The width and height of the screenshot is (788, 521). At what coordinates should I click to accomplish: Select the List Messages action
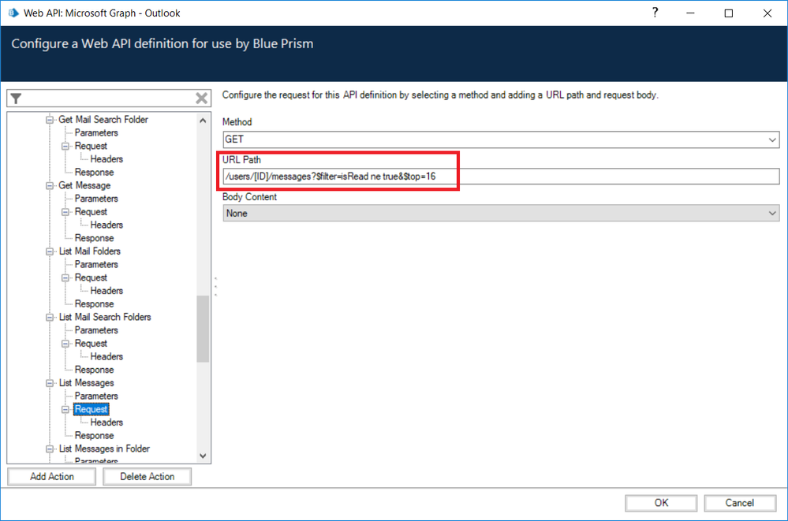(x=87, y=383)
